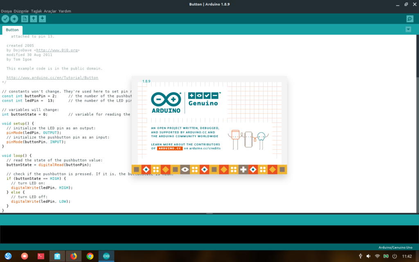The width and height of the screenshot is (419, 262).
Task: Click the black console output area
Action: pos(209,235)
